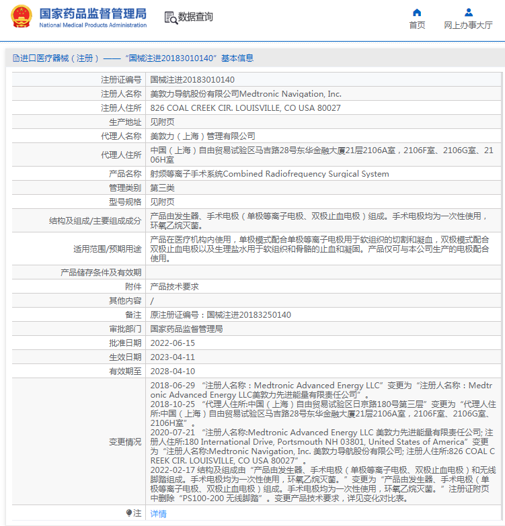
Task: Click the 数据查询 heading text
Action: click(x=196, y=17)
